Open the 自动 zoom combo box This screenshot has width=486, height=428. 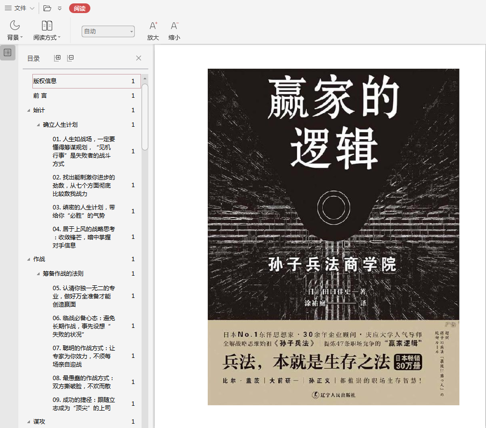click(108, 31)
